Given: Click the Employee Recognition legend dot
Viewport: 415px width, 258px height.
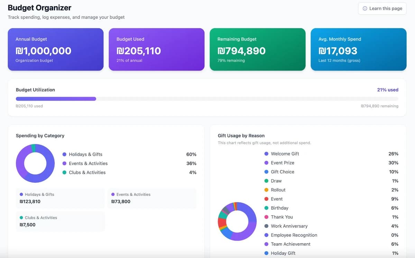Looking at the screenshot, I should (266, 235).
